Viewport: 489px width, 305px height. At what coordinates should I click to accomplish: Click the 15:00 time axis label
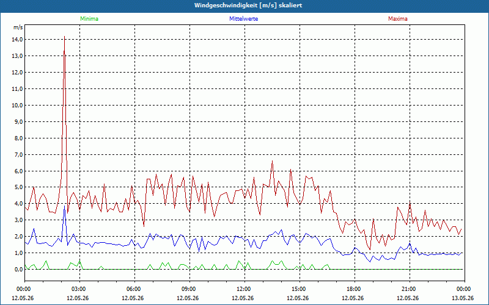[298, 289]
